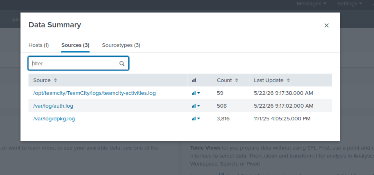Expand chart dropdown for dpkg.log row
Viewport: 374px width, 175px height.
196,119
